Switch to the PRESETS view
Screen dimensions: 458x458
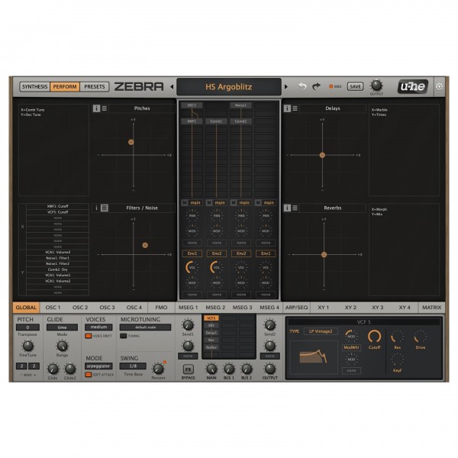95,87
